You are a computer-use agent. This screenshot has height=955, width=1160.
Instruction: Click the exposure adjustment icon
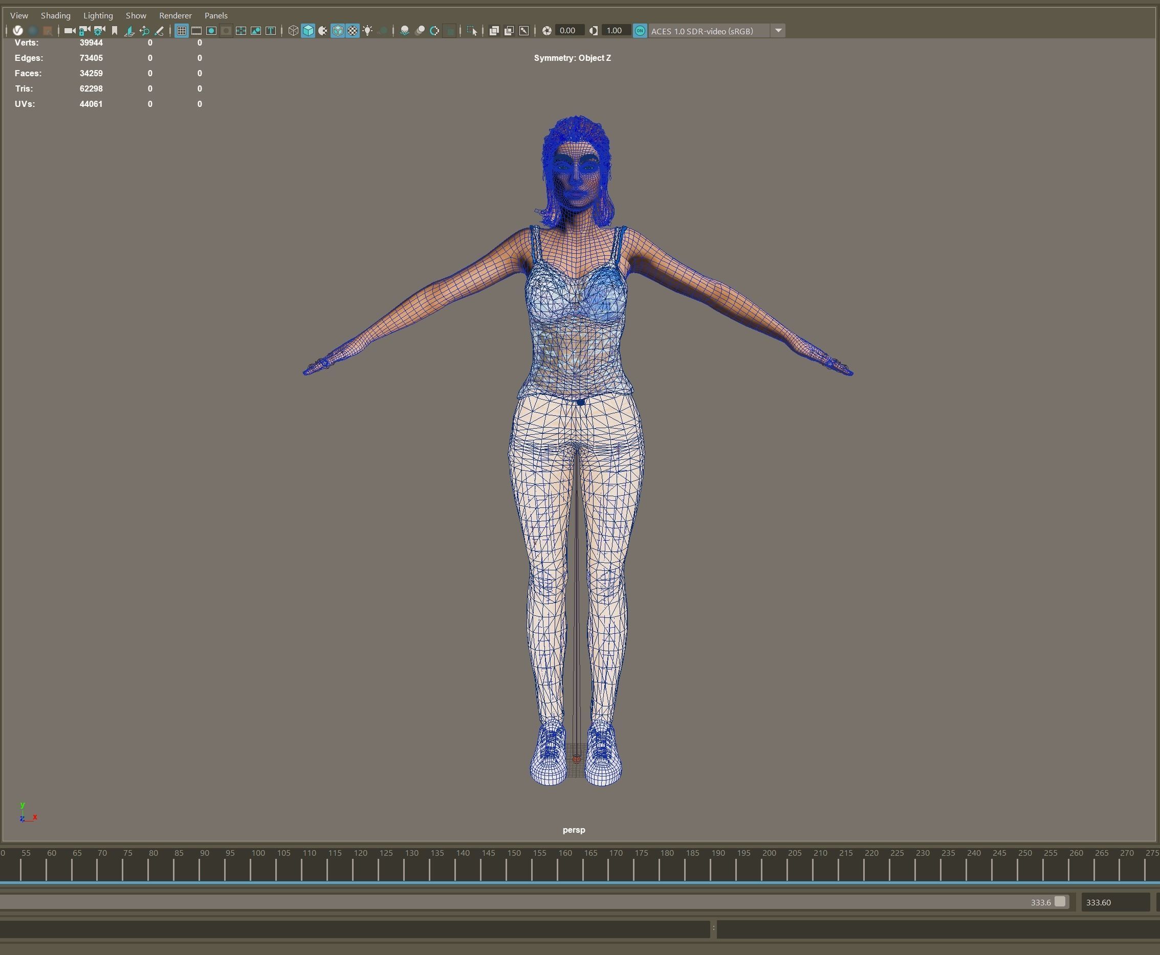pos(546,31)
